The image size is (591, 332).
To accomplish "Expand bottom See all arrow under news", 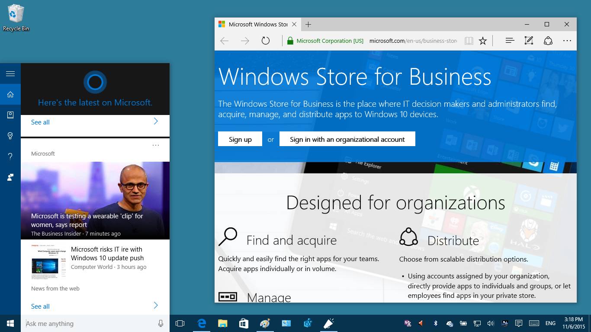I will (156, 306).
